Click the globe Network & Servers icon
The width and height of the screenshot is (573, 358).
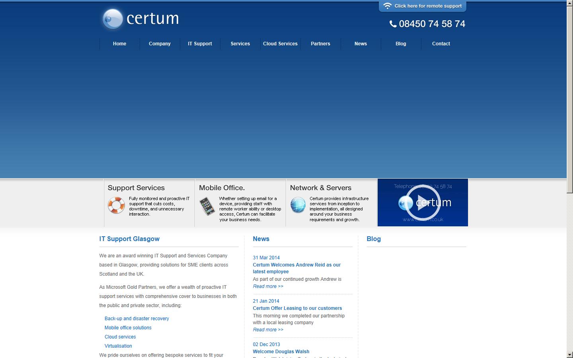click(x=298, y=205)
